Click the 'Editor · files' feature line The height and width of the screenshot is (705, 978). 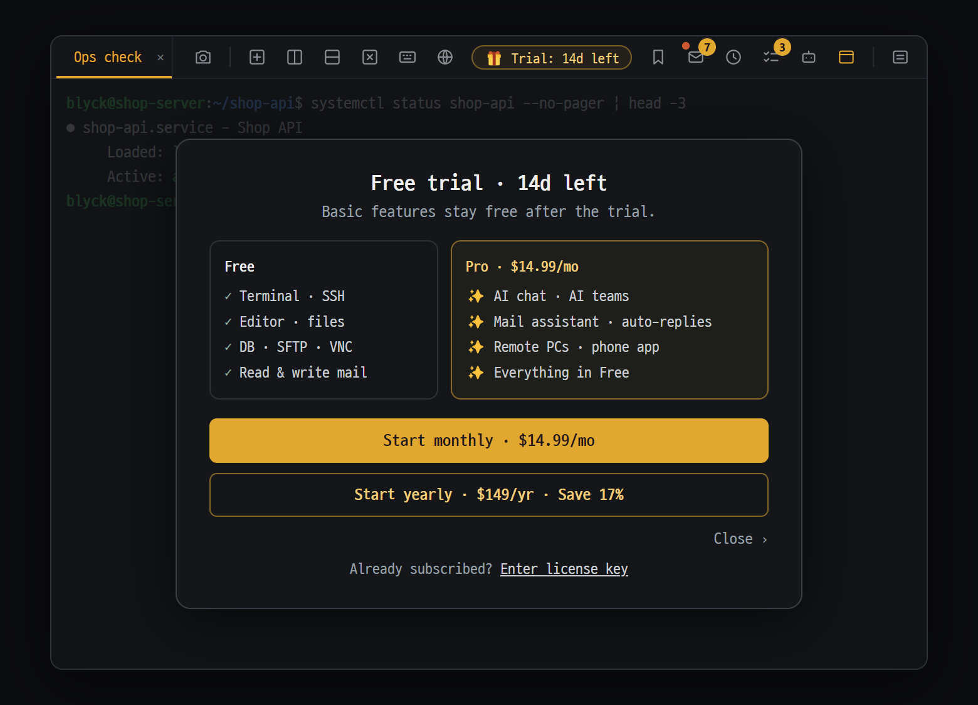tap(292, 322)
